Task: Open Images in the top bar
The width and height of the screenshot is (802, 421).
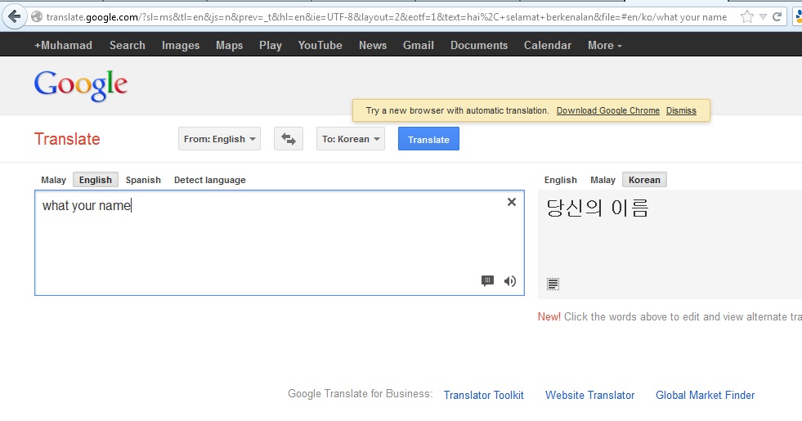Action: (x=181, y=45)
